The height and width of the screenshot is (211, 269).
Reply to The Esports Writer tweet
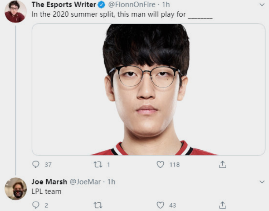tap(36, 164)
